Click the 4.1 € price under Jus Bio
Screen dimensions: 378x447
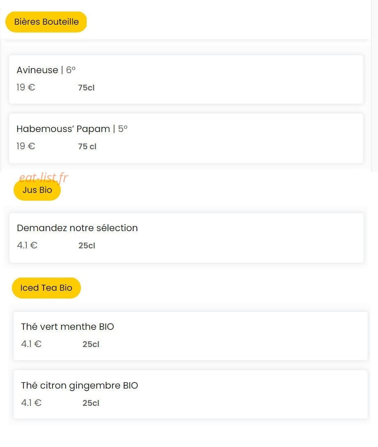pos(27,245)
